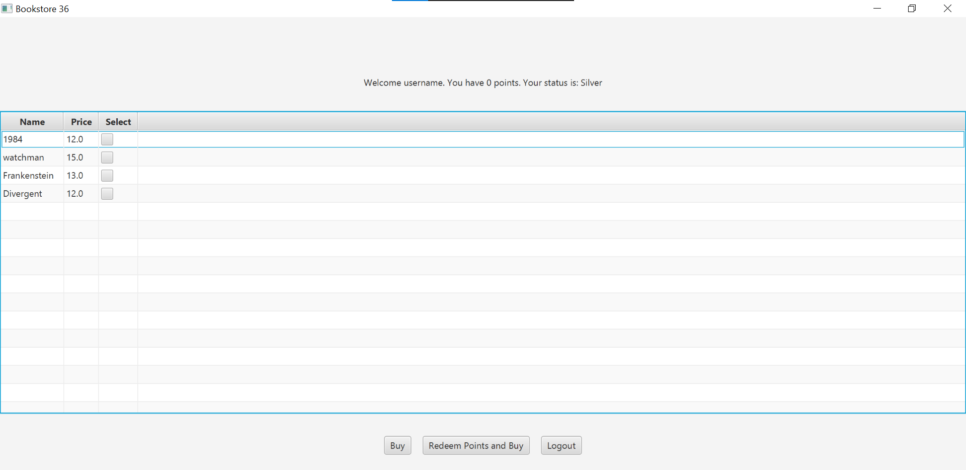Select the watchman book checkbox
The image size is (966, 470).
tap(107, 158)
